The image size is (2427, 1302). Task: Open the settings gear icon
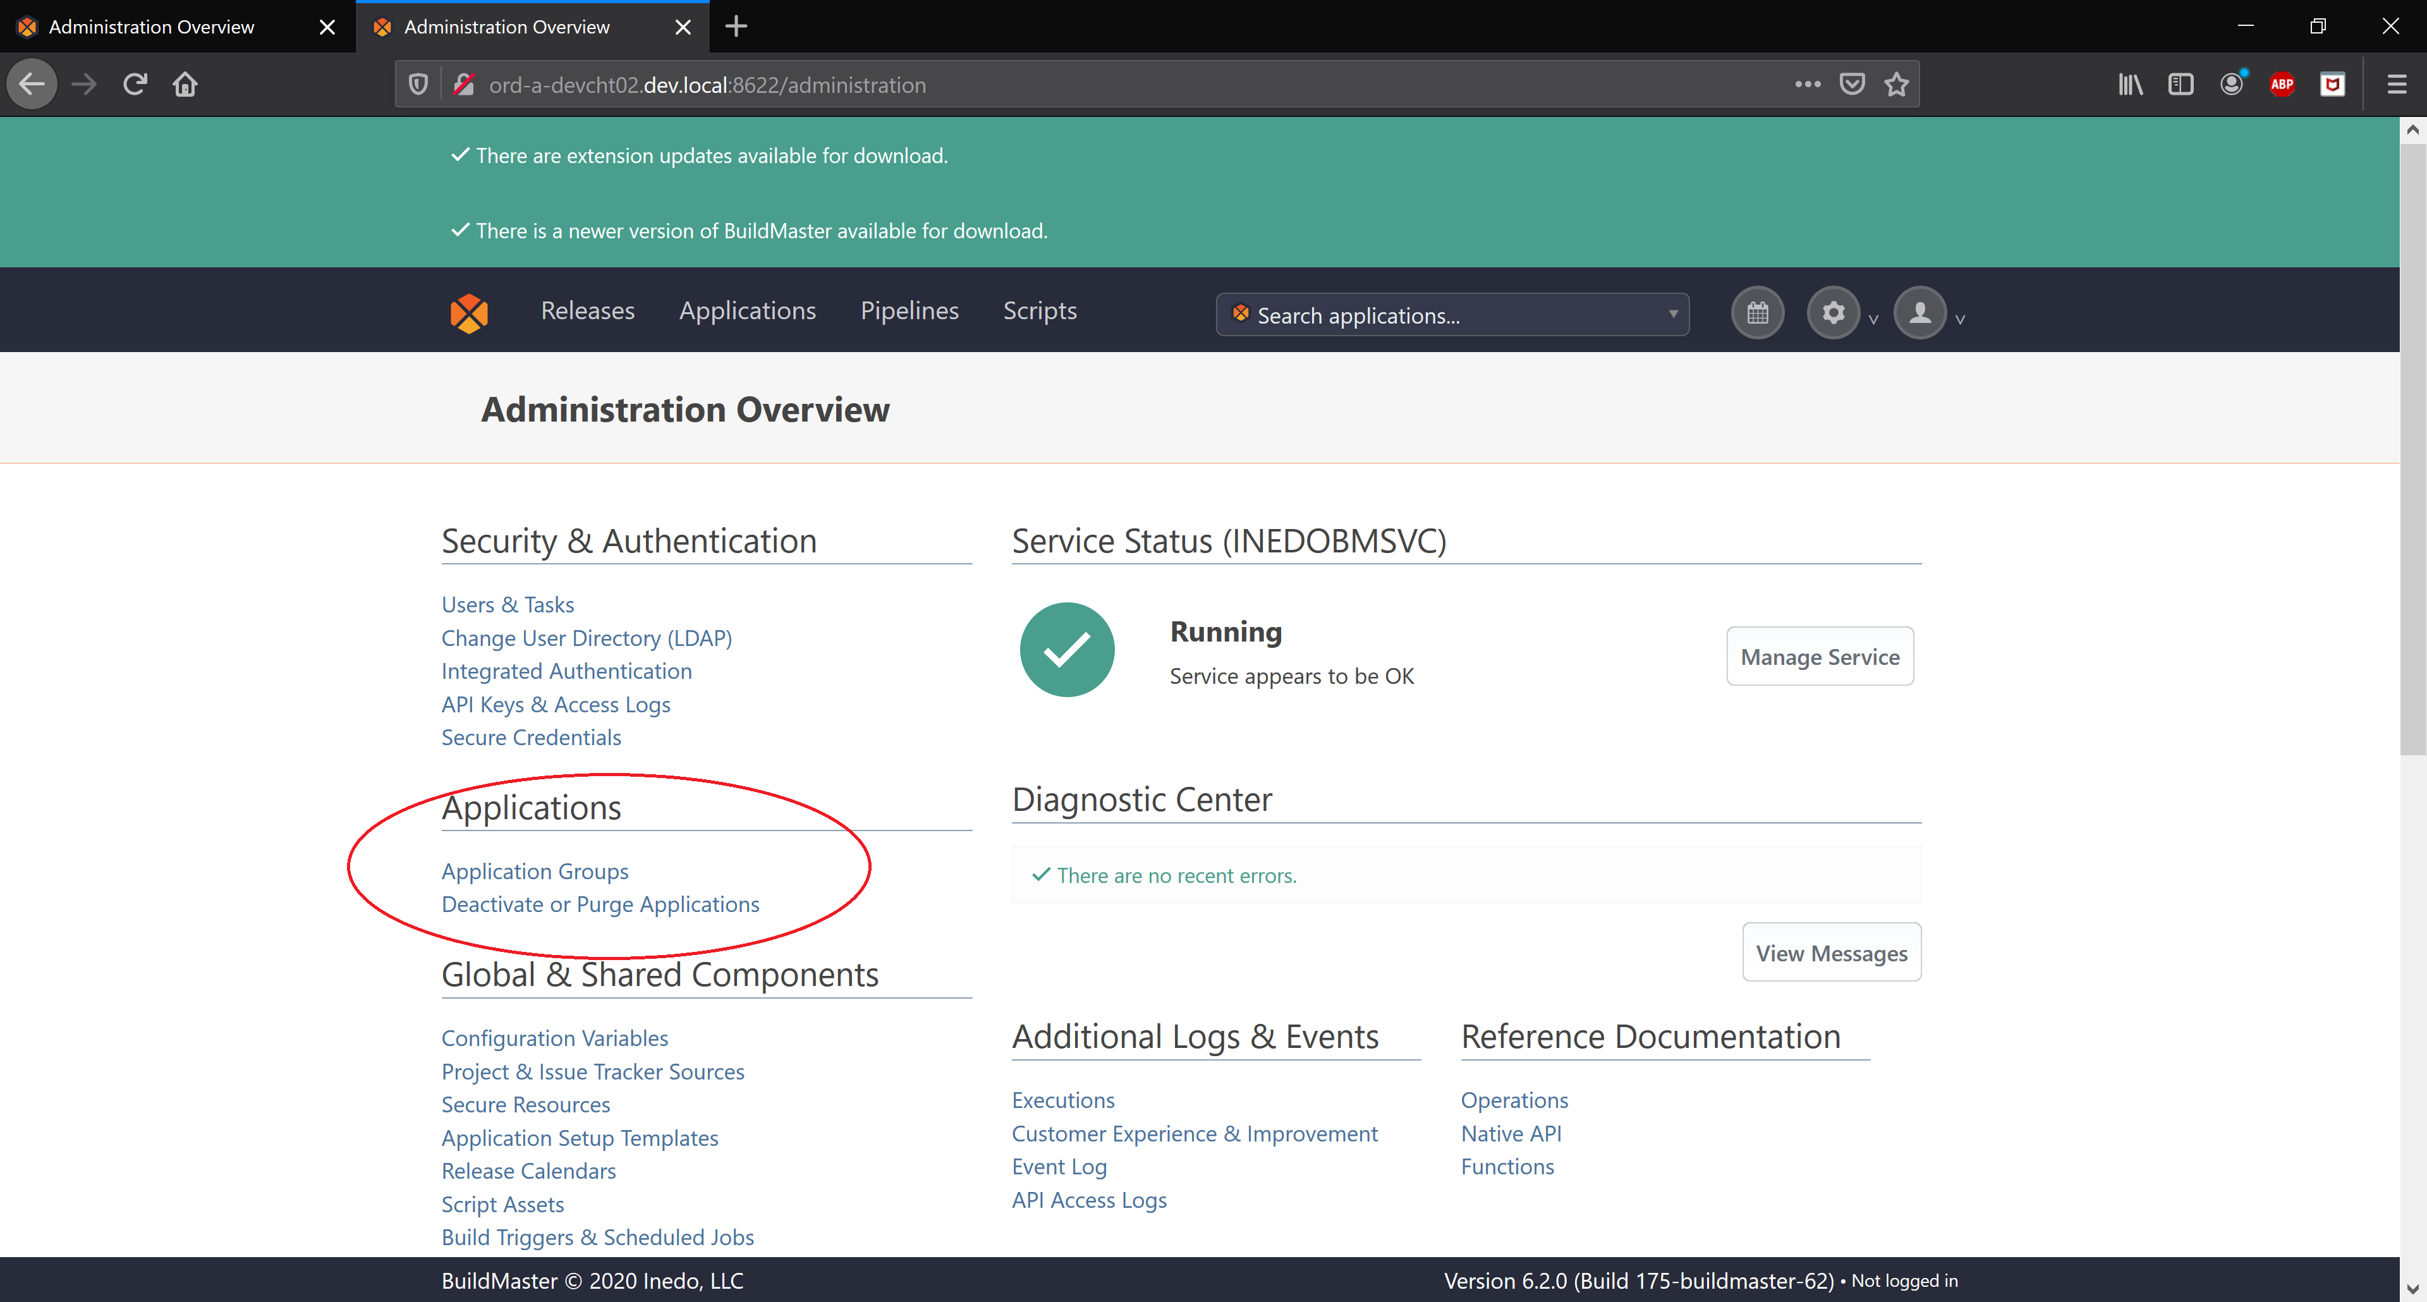click(x=1832, y=313)
